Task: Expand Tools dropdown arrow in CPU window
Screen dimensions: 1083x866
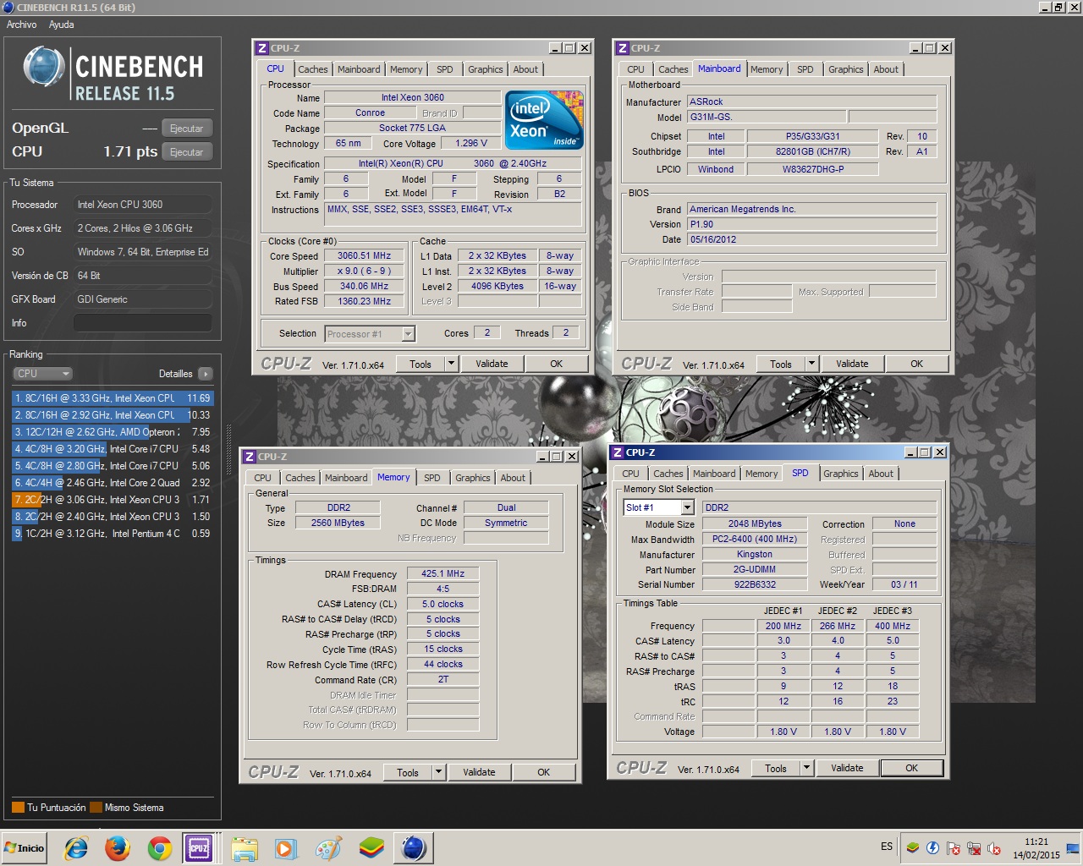Action: (451, 364)
